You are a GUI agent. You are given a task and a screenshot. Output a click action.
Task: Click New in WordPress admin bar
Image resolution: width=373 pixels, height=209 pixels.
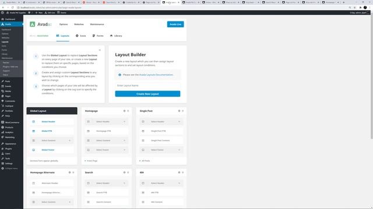tap(39, 13)
